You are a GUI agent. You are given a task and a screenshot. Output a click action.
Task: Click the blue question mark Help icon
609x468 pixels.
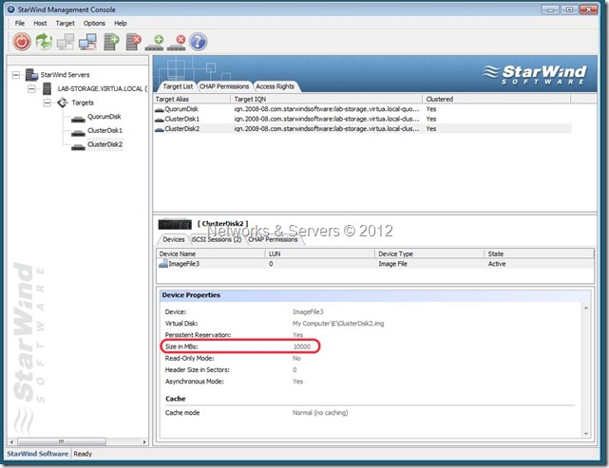pos(198,42)
